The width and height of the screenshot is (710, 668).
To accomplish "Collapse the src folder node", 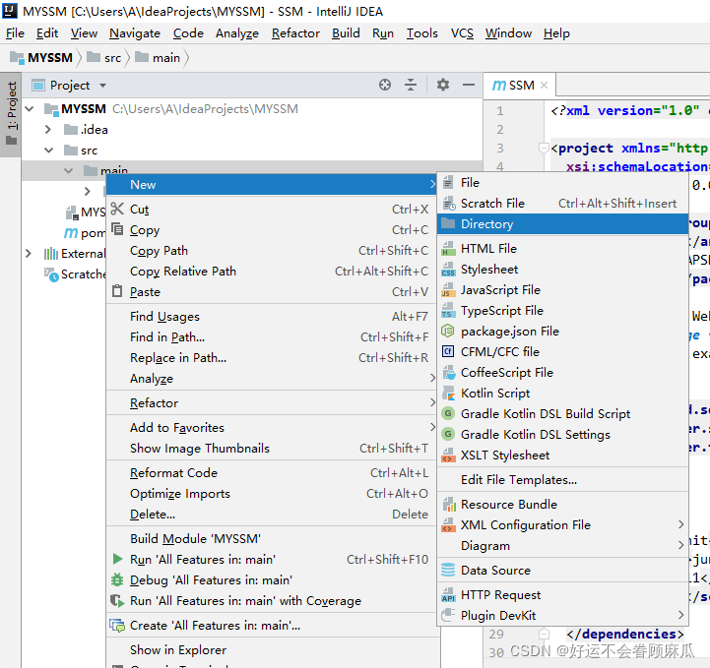I will (48, 151).
